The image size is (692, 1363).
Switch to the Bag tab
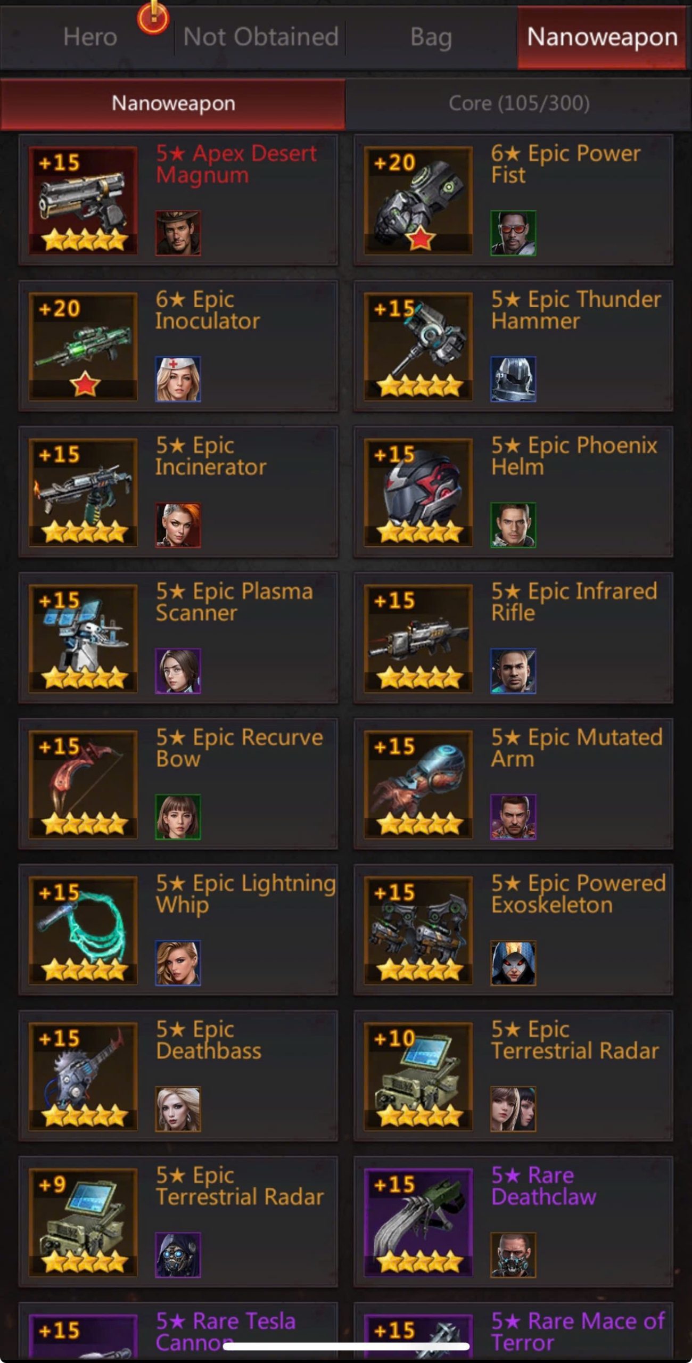click(x=431, y=37)
